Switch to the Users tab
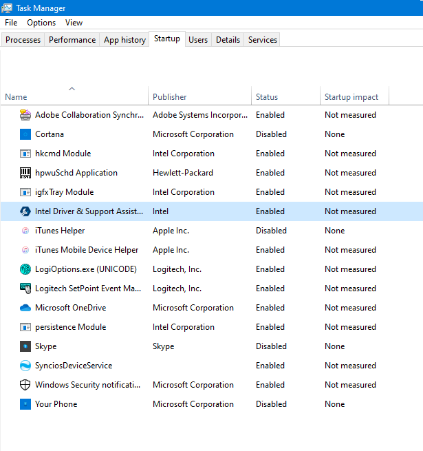423x451 pixels. click(x=198, y=40)
